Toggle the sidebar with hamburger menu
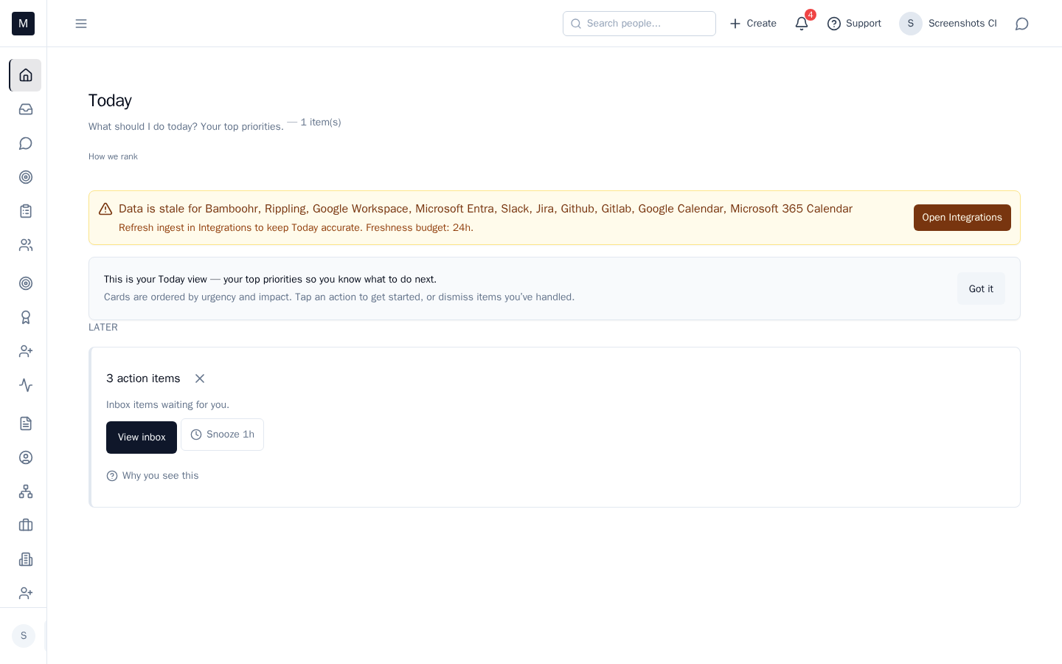 click(81, 24)
